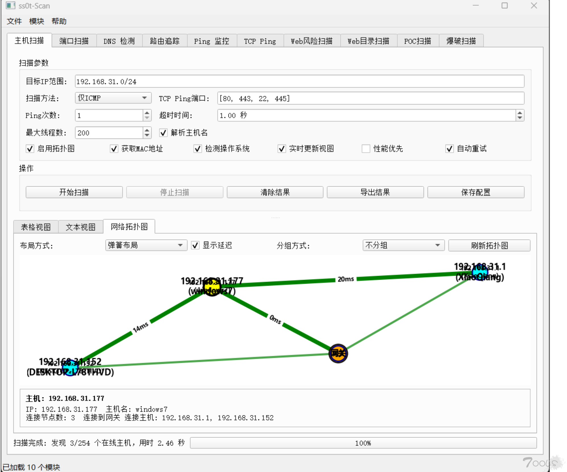Click the 开始扫描 button

(74, 192)
